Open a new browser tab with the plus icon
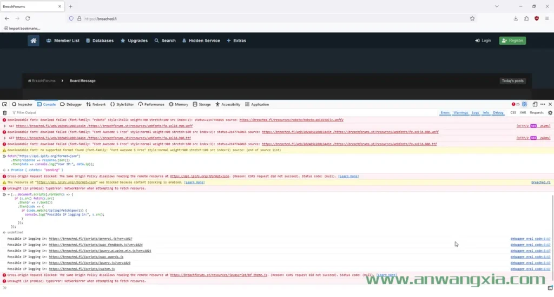 pos(71,6)
